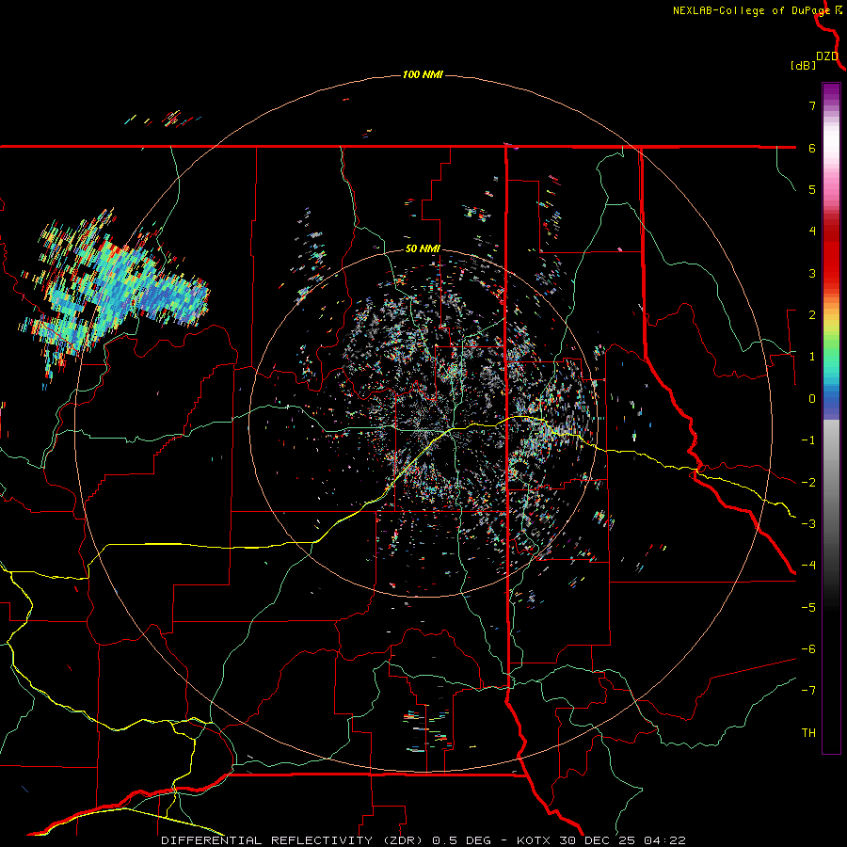The height and width of the screenshot is (847, 847).
Task: Click the DIFFERENTIAL REFLECTIVITY (ZDR) caption text
Action: coord(290,840)
